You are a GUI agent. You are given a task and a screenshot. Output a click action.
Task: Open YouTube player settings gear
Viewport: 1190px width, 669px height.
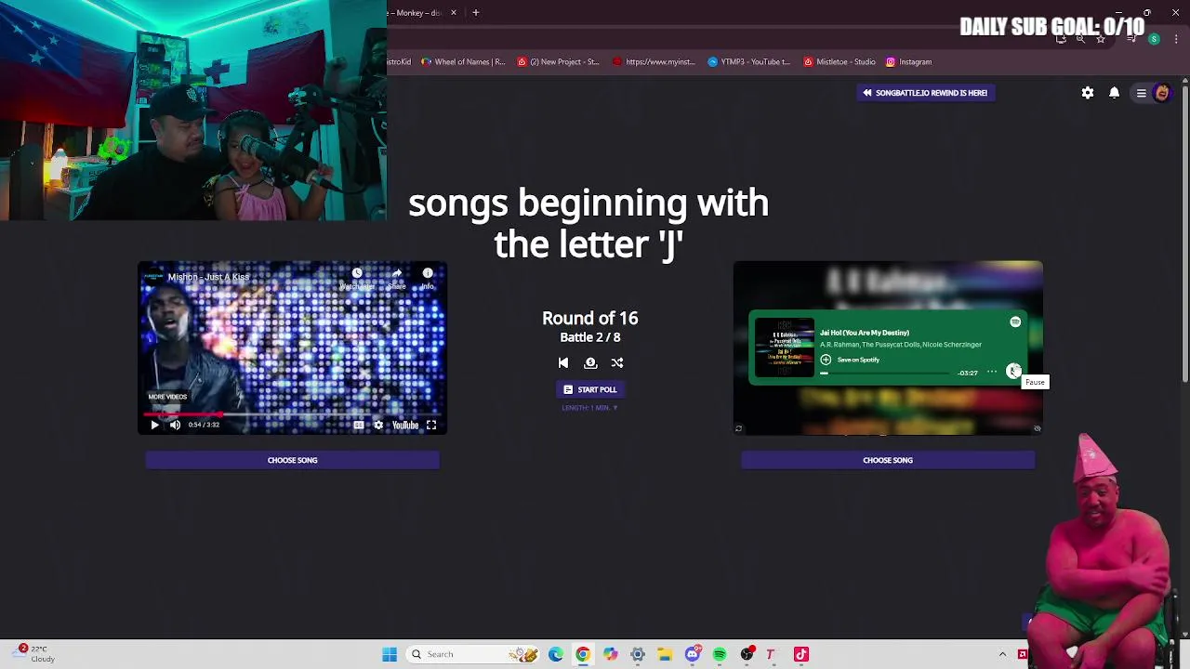[x=378, y=425]
